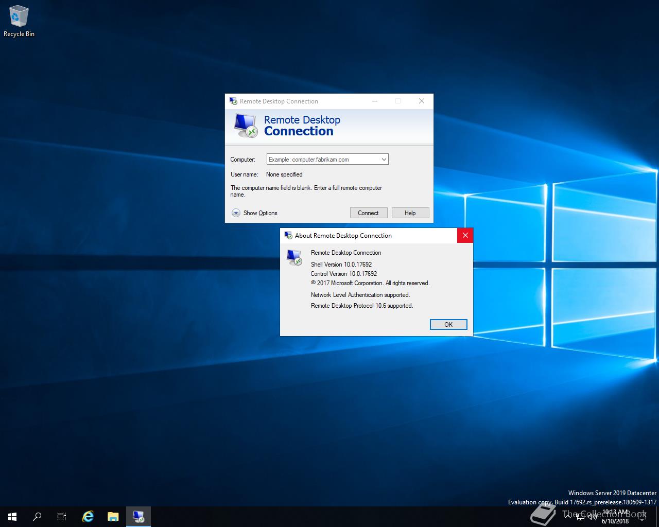Open taskbar search magnifier
659x527 pixels.
(37, 516)
